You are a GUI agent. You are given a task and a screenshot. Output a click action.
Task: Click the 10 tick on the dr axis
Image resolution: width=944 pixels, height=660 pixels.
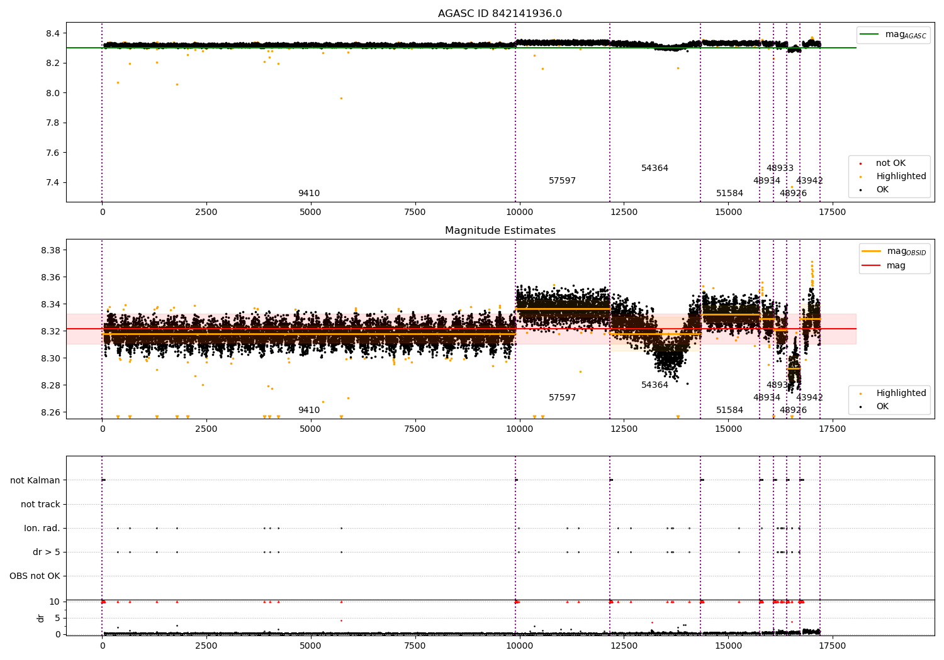pyautogui.click(x=55, y=602)
